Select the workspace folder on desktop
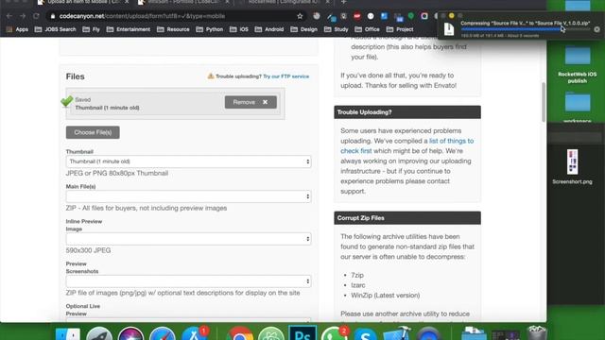 (578, 108)
